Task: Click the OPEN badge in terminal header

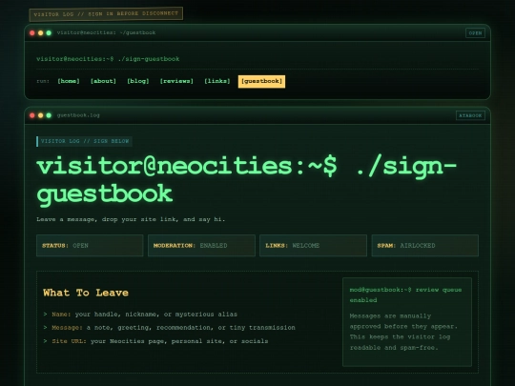Action: pyautogui.click(x=475, y=32)
